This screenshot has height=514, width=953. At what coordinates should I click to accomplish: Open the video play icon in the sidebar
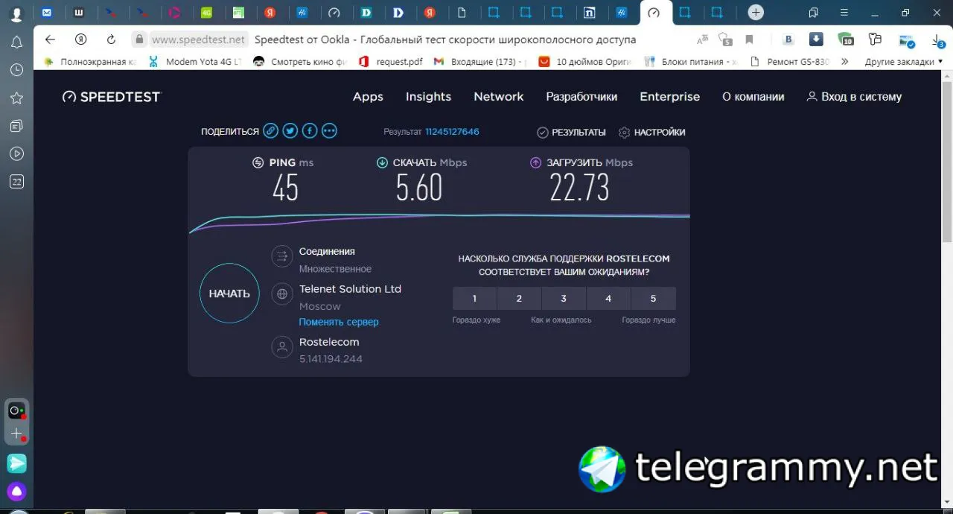pos(16,153)
